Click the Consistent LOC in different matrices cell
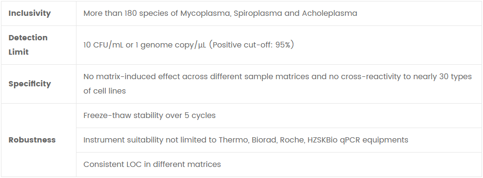 tap(279, 165)
